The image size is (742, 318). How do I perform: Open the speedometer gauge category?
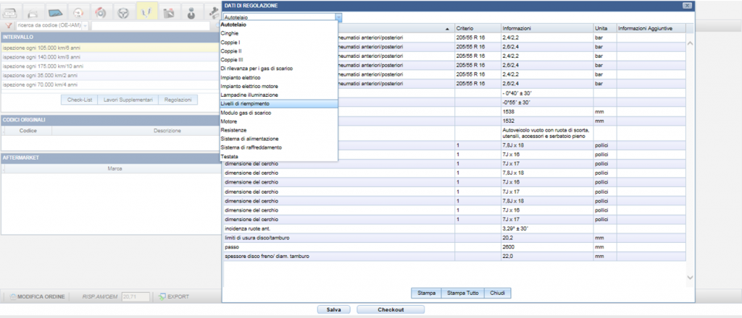click(78, 12)
